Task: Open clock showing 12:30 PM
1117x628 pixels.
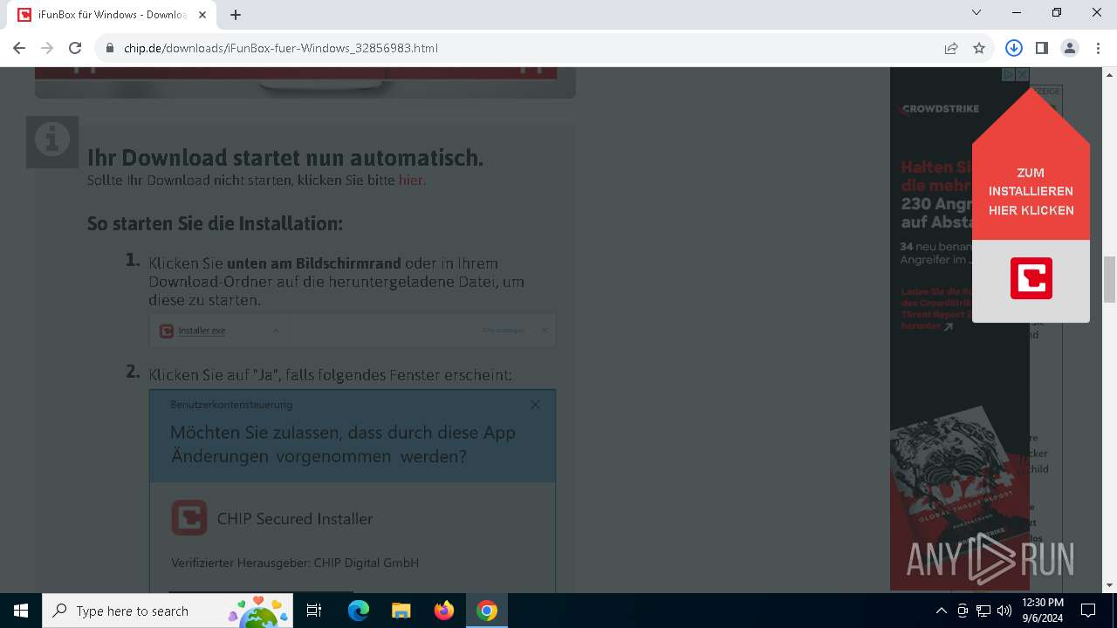Action: [x=1042, y=611]
